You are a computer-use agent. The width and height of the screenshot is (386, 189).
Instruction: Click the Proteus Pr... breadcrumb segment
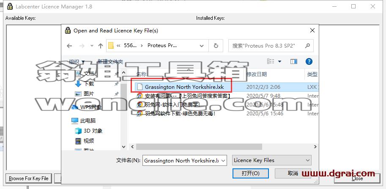(x=162, y=45)
